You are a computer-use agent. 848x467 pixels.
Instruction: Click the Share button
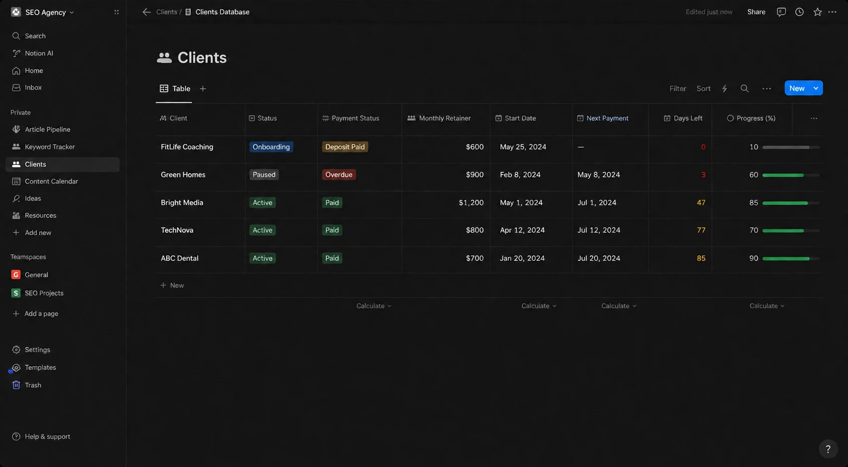[756, 12]
